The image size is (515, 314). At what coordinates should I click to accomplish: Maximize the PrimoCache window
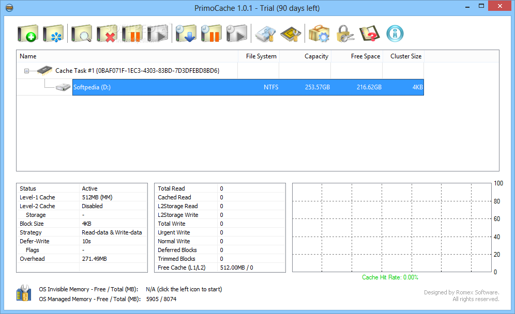point(481,6)
